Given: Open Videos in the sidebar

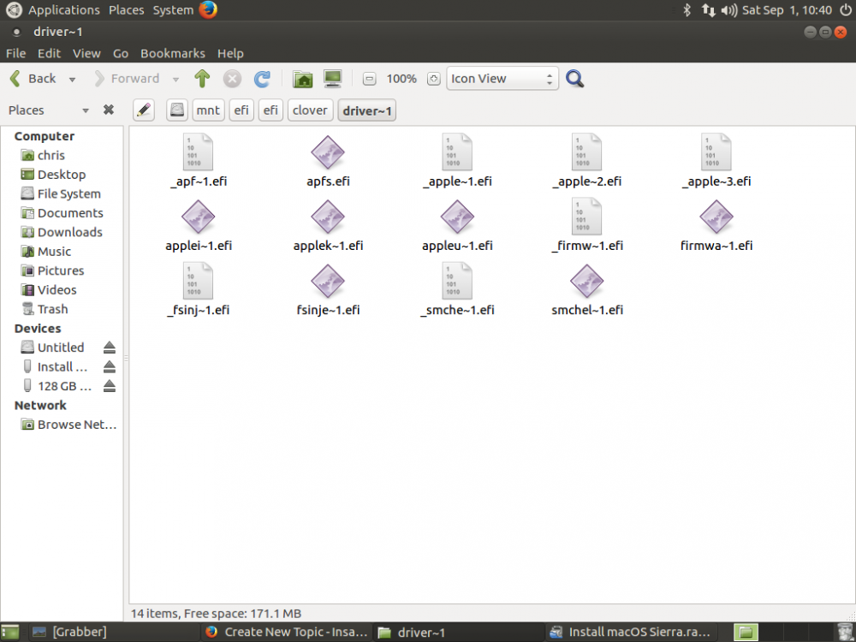Looking at the screenshot, I should pyautogui.click(x=49, y=290).
